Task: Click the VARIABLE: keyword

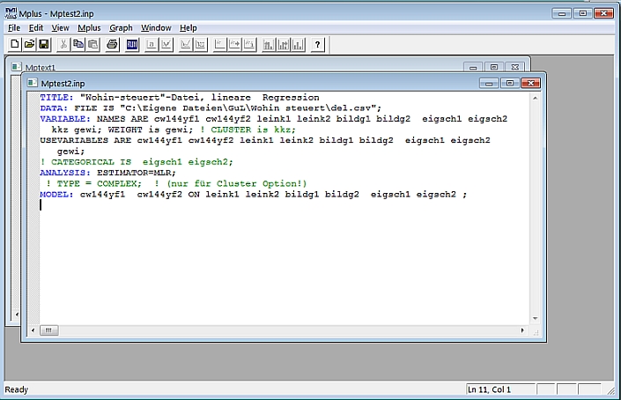Action: [x=65, y=119]
